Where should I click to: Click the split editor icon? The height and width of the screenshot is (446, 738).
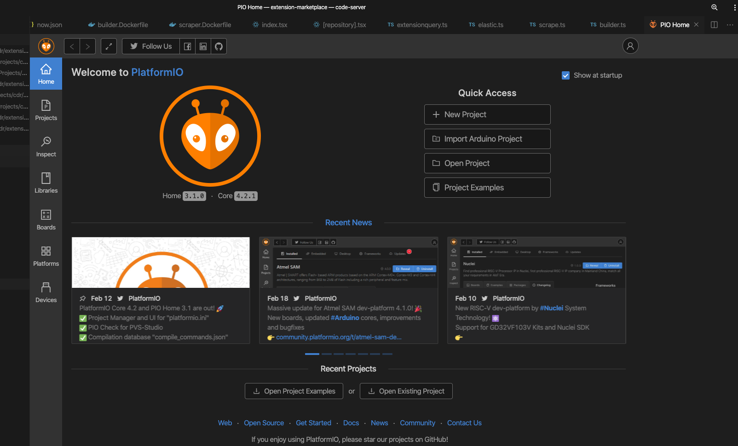click(x=714, y=25)
